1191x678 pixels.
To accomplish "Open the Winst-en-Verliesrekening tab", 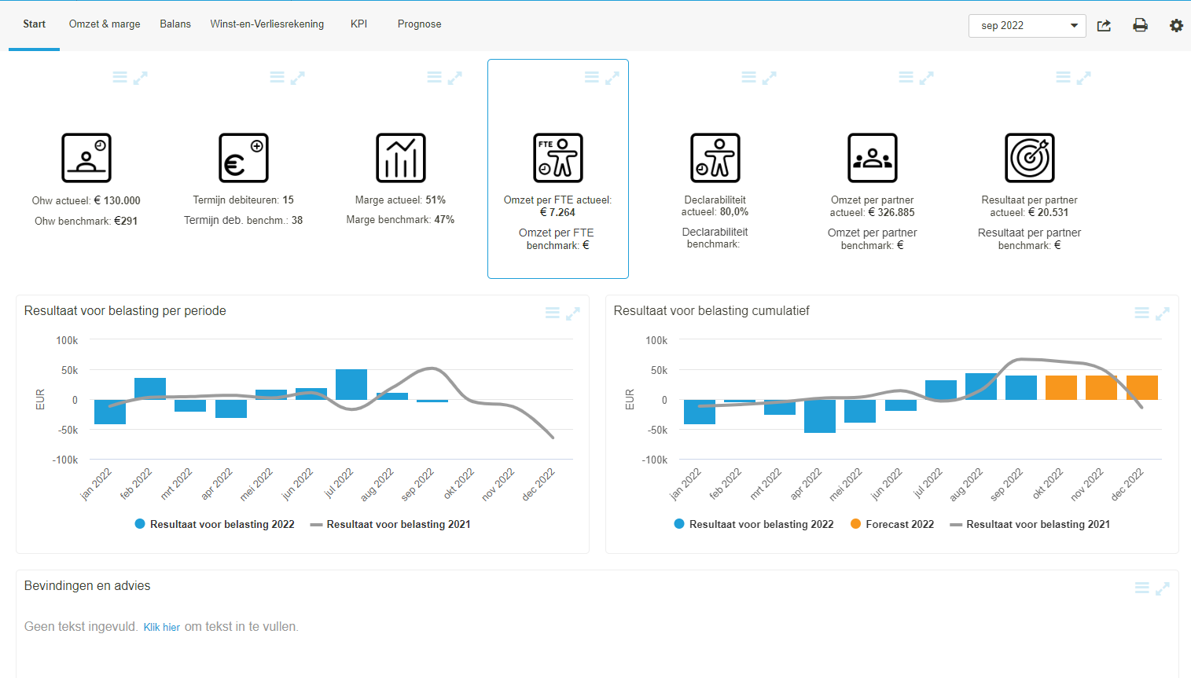I will [x=267, y=24].
